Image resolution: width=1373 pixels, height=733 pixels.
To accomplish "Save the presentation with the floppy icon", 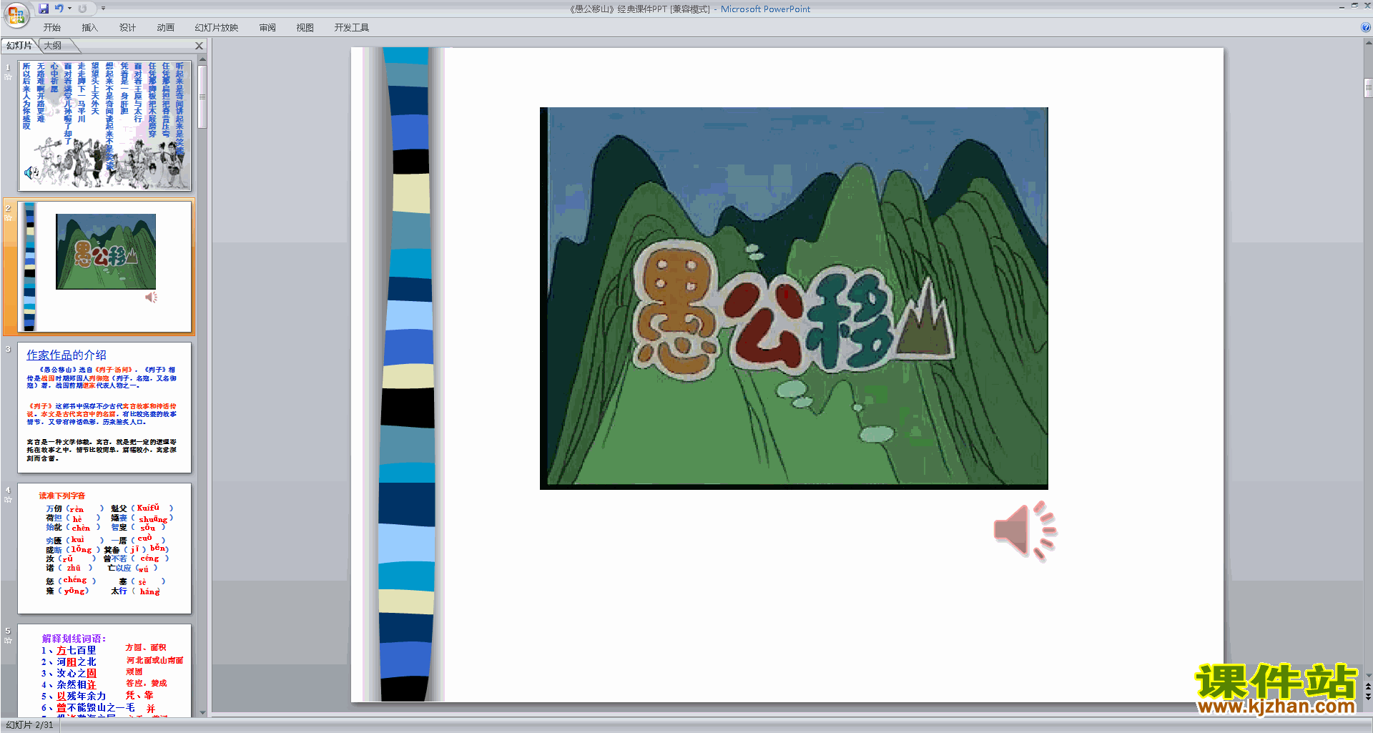I will point(44,9).
